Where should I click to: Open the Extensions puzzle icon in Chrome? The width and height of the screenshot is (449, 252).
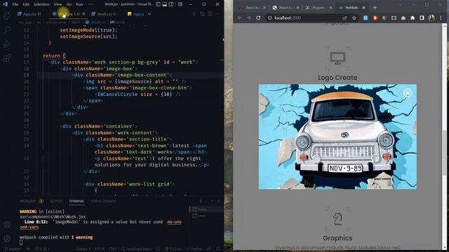pos(413,17)
